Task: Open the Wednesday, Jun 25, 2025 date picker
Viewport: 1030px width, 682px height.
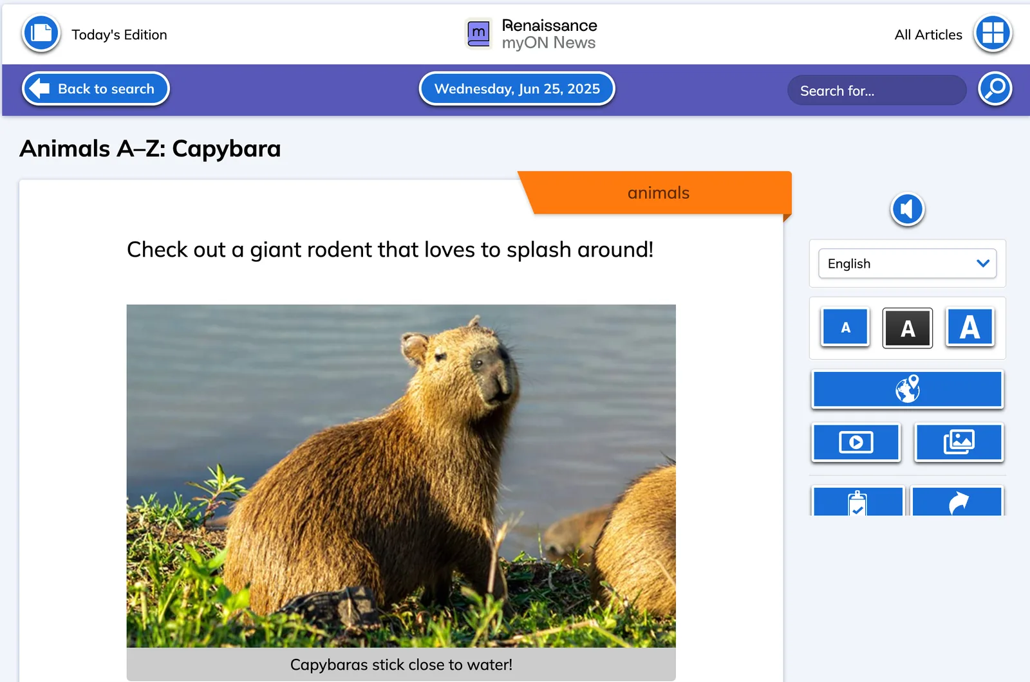Action: (517, 89)
